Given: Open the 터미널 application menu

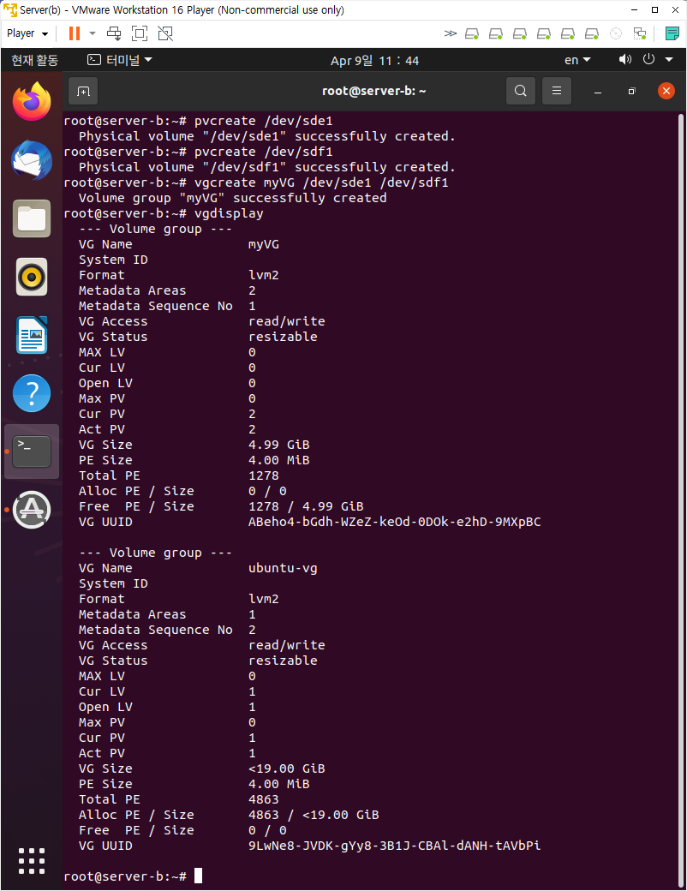Looking at the screenshot, I should coord(119,60).
